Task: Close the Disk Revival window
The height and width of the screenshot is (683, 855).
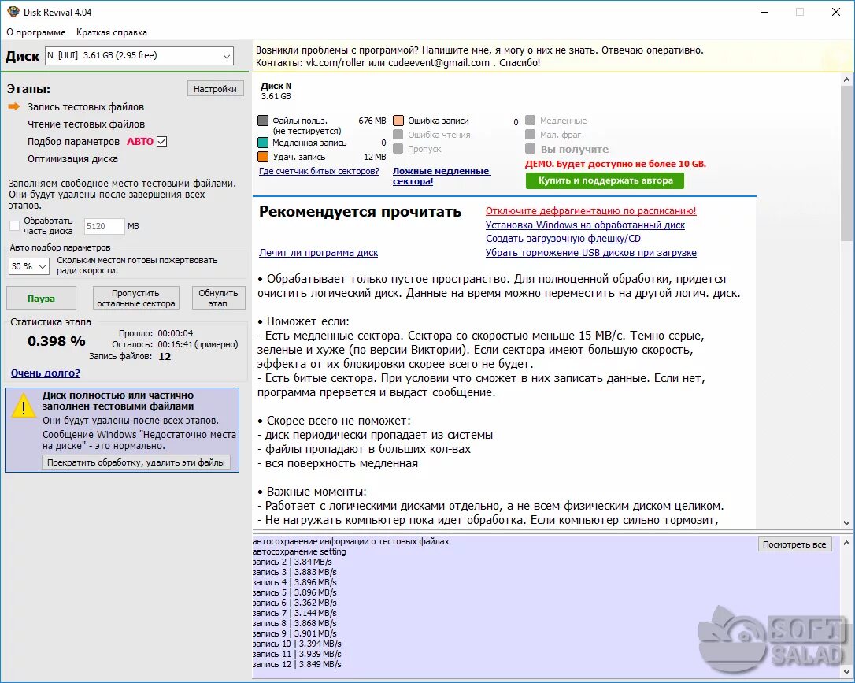Action: pyautogui.click(x=836, y=12)
